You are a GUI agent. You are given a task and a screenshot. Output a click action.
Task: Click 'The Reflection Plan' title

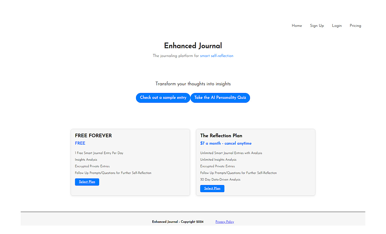click(221, 136)
